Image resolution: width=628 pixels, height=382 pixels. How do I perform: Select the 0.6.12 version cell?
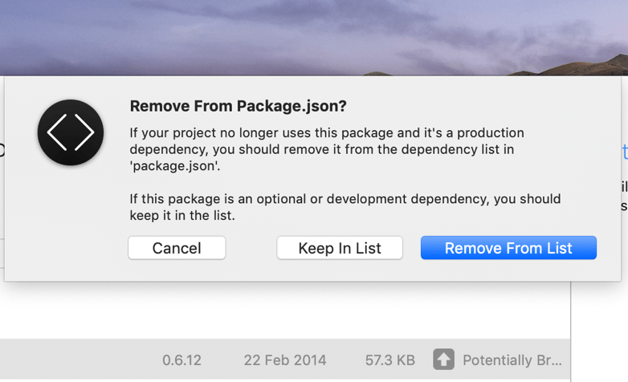181,360
